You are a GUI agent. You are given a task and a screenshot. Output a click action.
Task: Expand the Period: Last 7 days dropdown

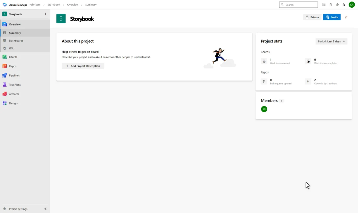pos(331,41)
